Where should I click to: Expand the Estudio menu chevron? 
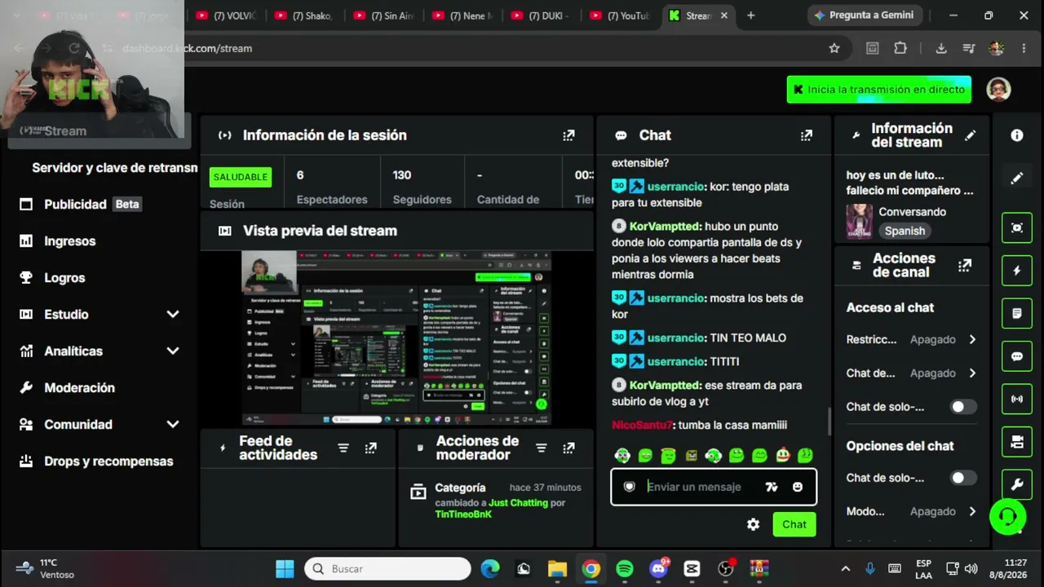[172, 314]
